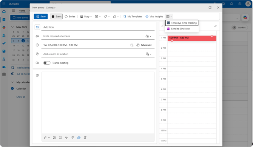Open attendee options dropdown

(148, 36)
